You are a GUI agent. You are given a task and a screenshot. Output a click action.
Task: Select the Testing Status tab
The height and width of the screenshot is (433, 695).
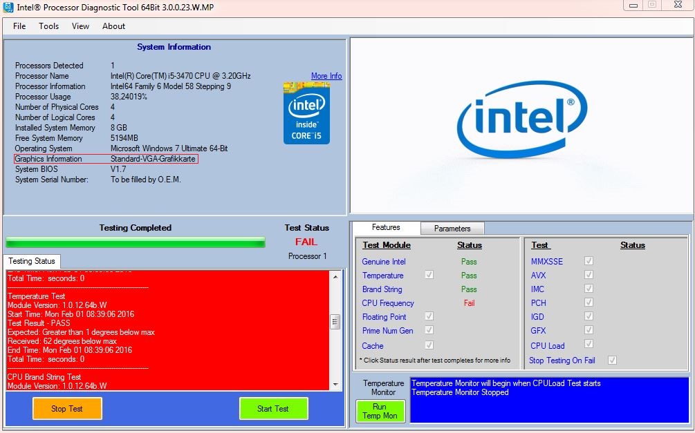(x=32, y=261)
